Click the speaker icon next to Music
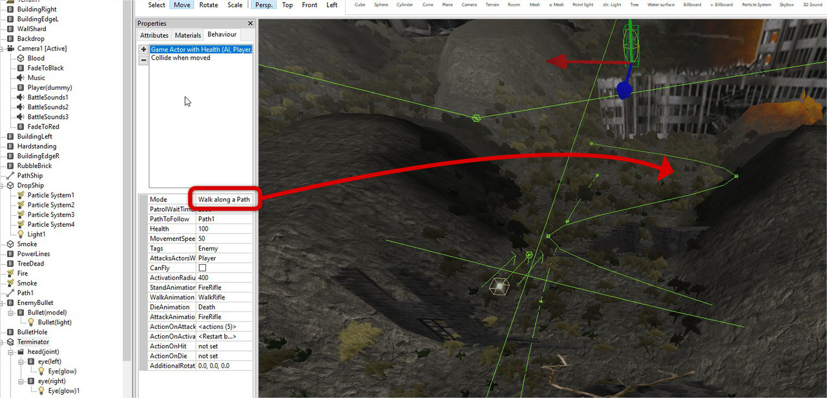 21,78
